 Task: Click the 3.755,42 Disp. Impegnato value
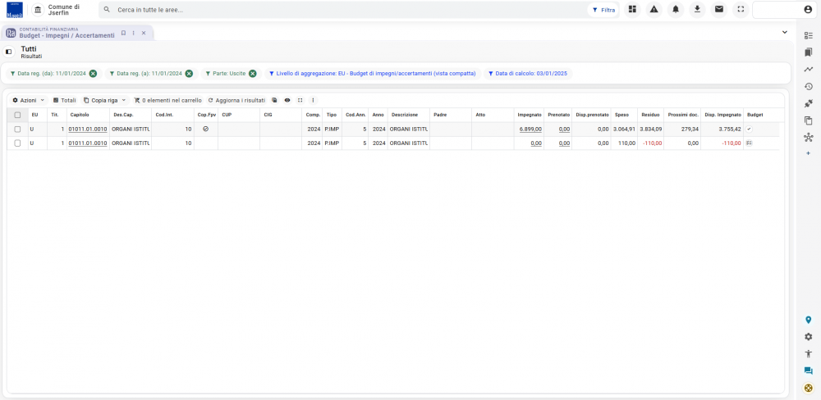731,129
